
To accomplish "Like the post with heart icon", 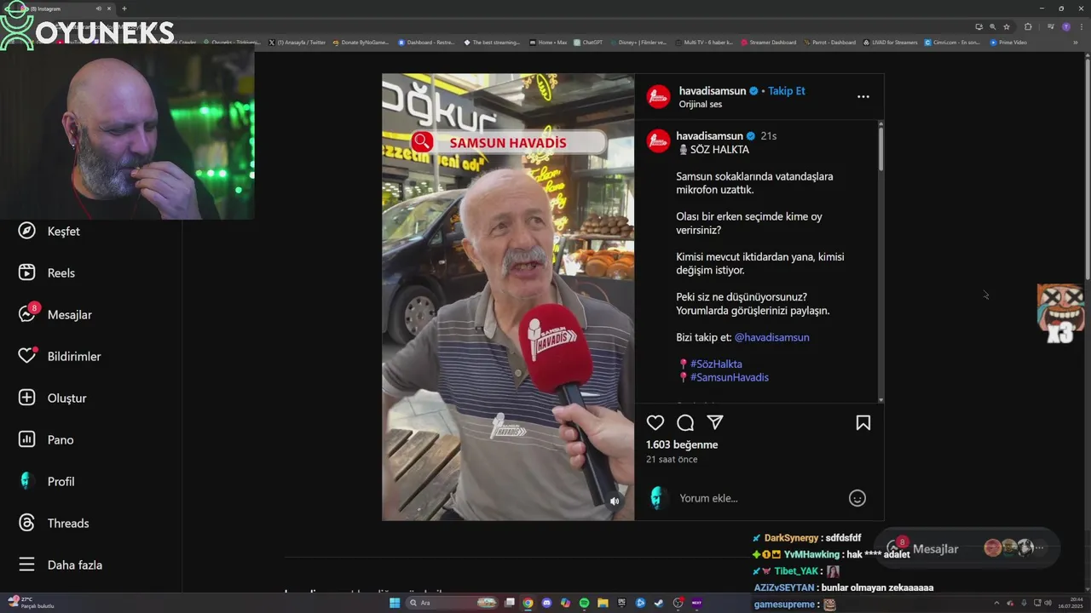I will 655,422.
